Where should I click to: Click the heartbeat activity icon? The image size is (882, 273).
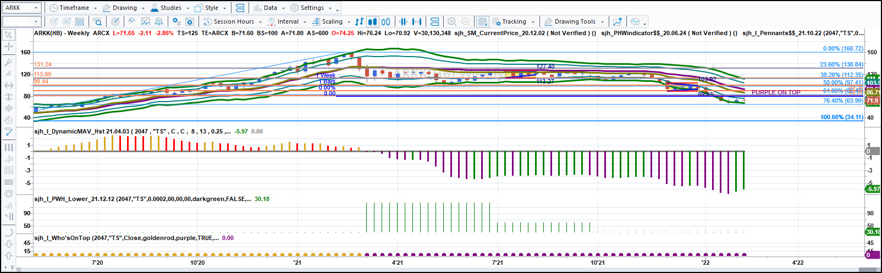pos(635,21)
